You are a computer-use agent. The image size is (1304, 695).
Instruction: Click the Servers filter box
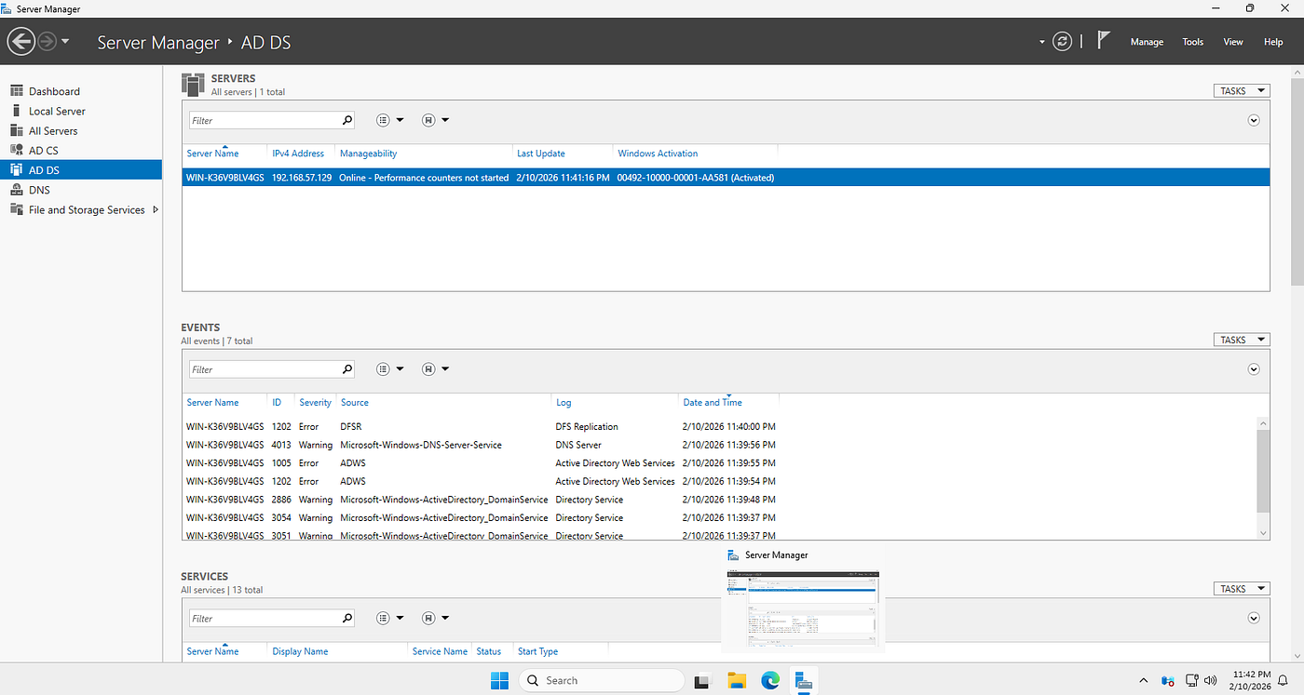pyautogui.click(x=265, y=120)
